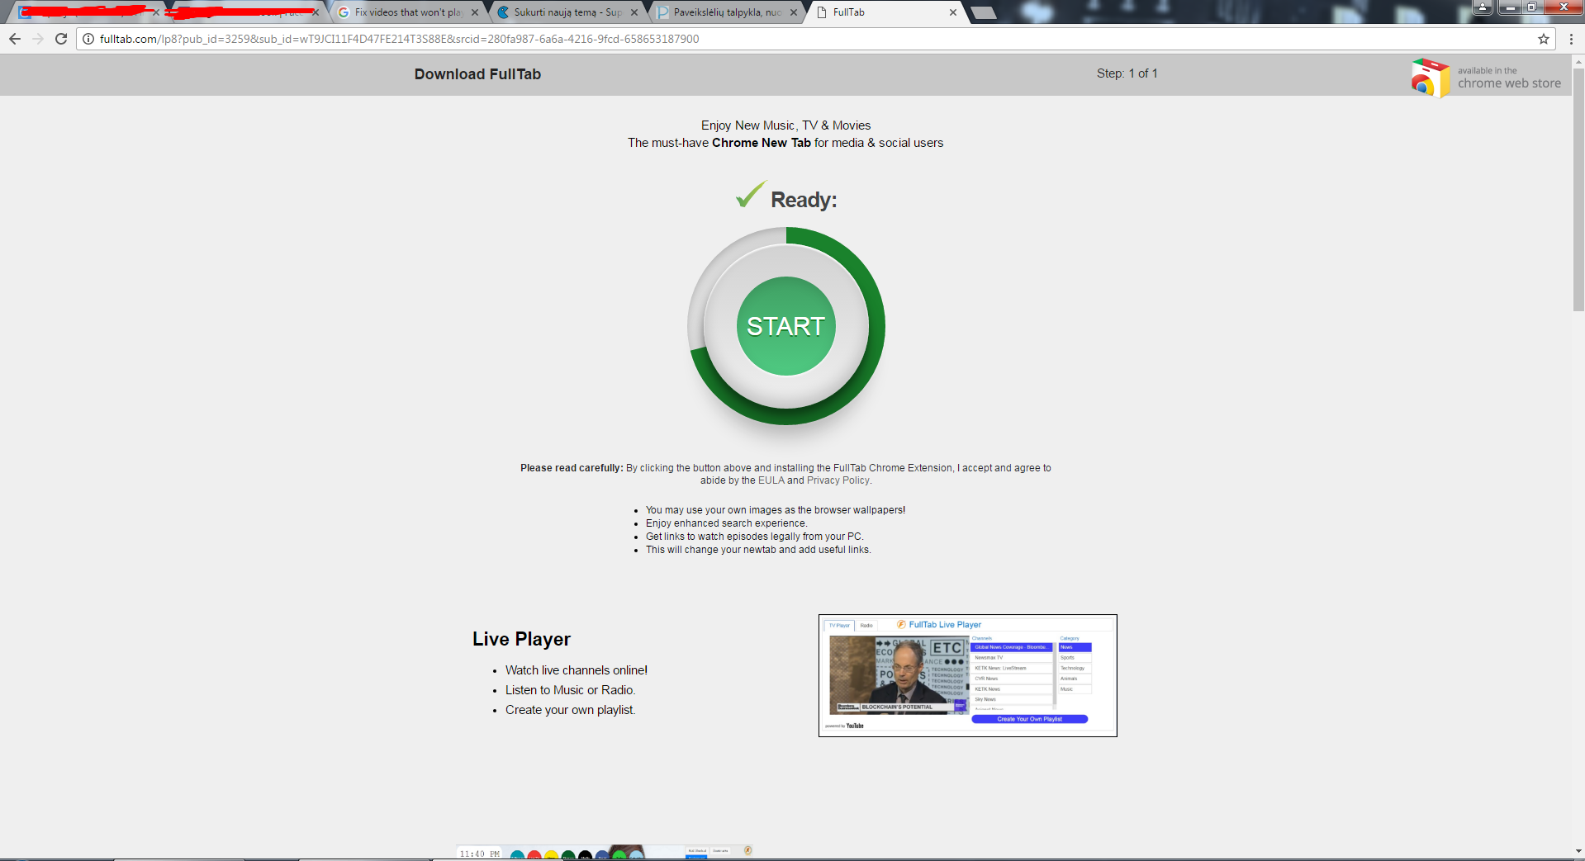Close the 'Fix videos that won't play' tab
Screen dimensions: 1585x861
[475, 12]
